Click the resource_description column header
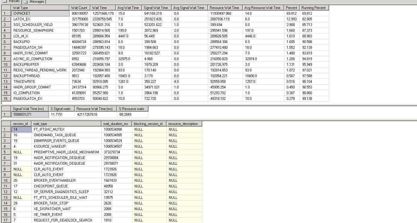Image resolution: width=417 pixels, height=223 pixels. [184, 124]
